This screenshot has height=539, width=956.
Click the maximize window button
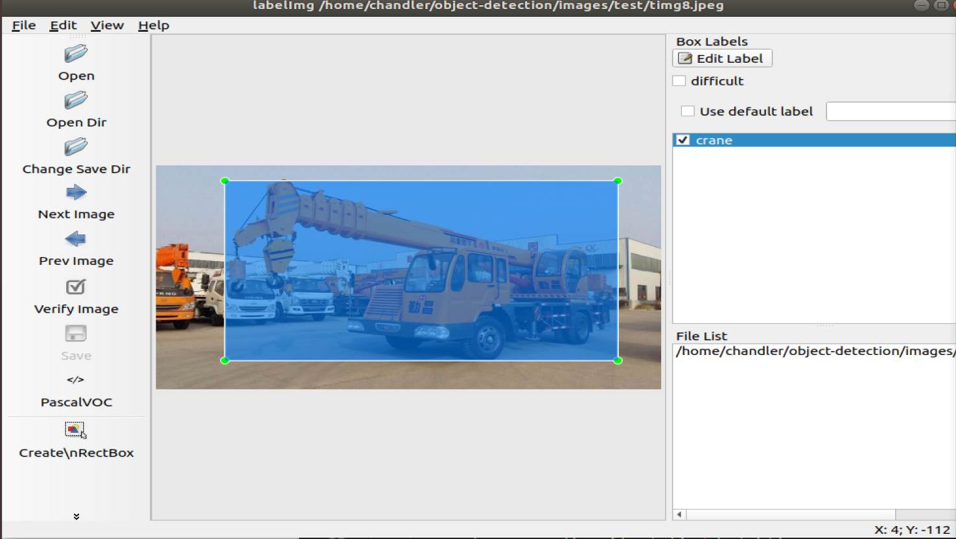click(940, 5)
